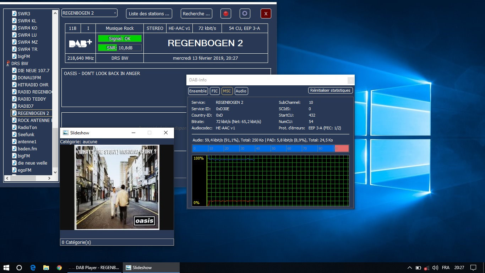The image size is (485, 273).
Task: Launch Chrome from the taskbar
Action: [59, 268]
